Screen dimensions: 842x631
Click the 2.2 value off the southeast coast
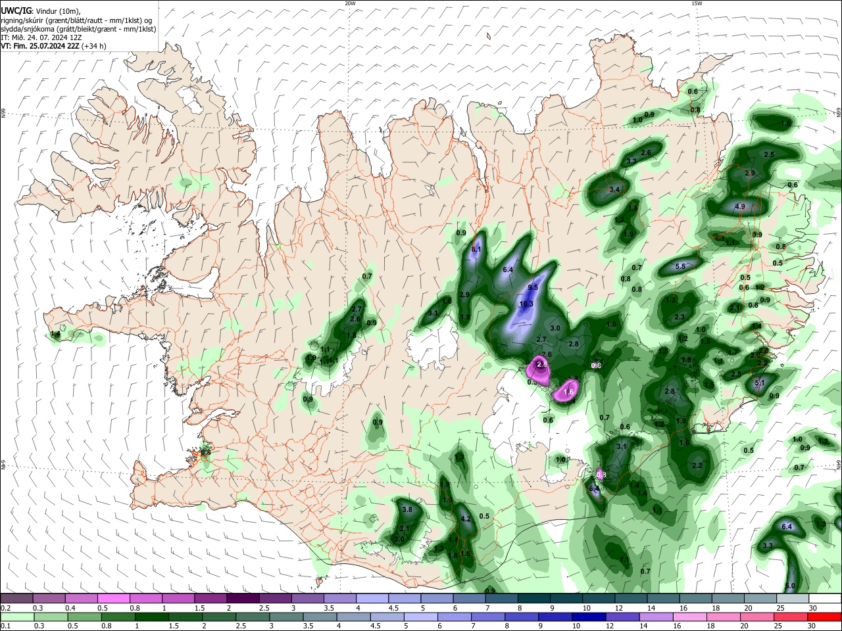coord(697,465)
